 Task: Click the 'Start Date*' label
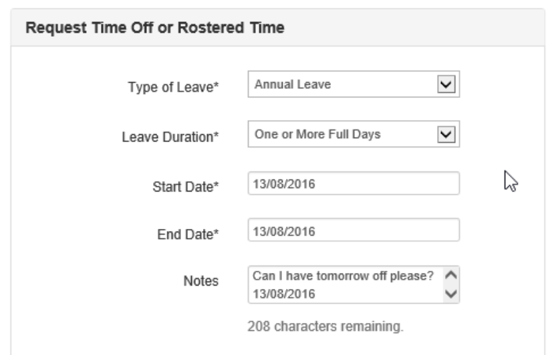[x=188, y=186]
